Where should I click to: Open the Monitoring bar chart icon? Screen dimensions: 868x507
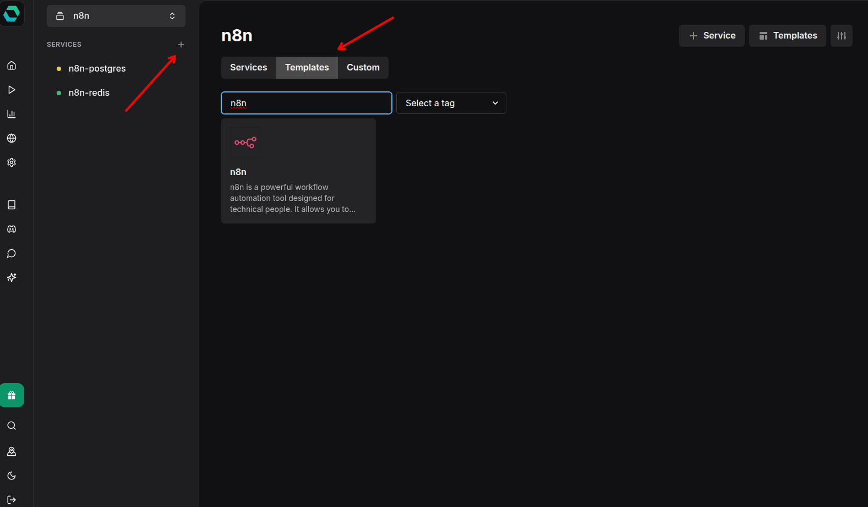click(x=12, y=114)
